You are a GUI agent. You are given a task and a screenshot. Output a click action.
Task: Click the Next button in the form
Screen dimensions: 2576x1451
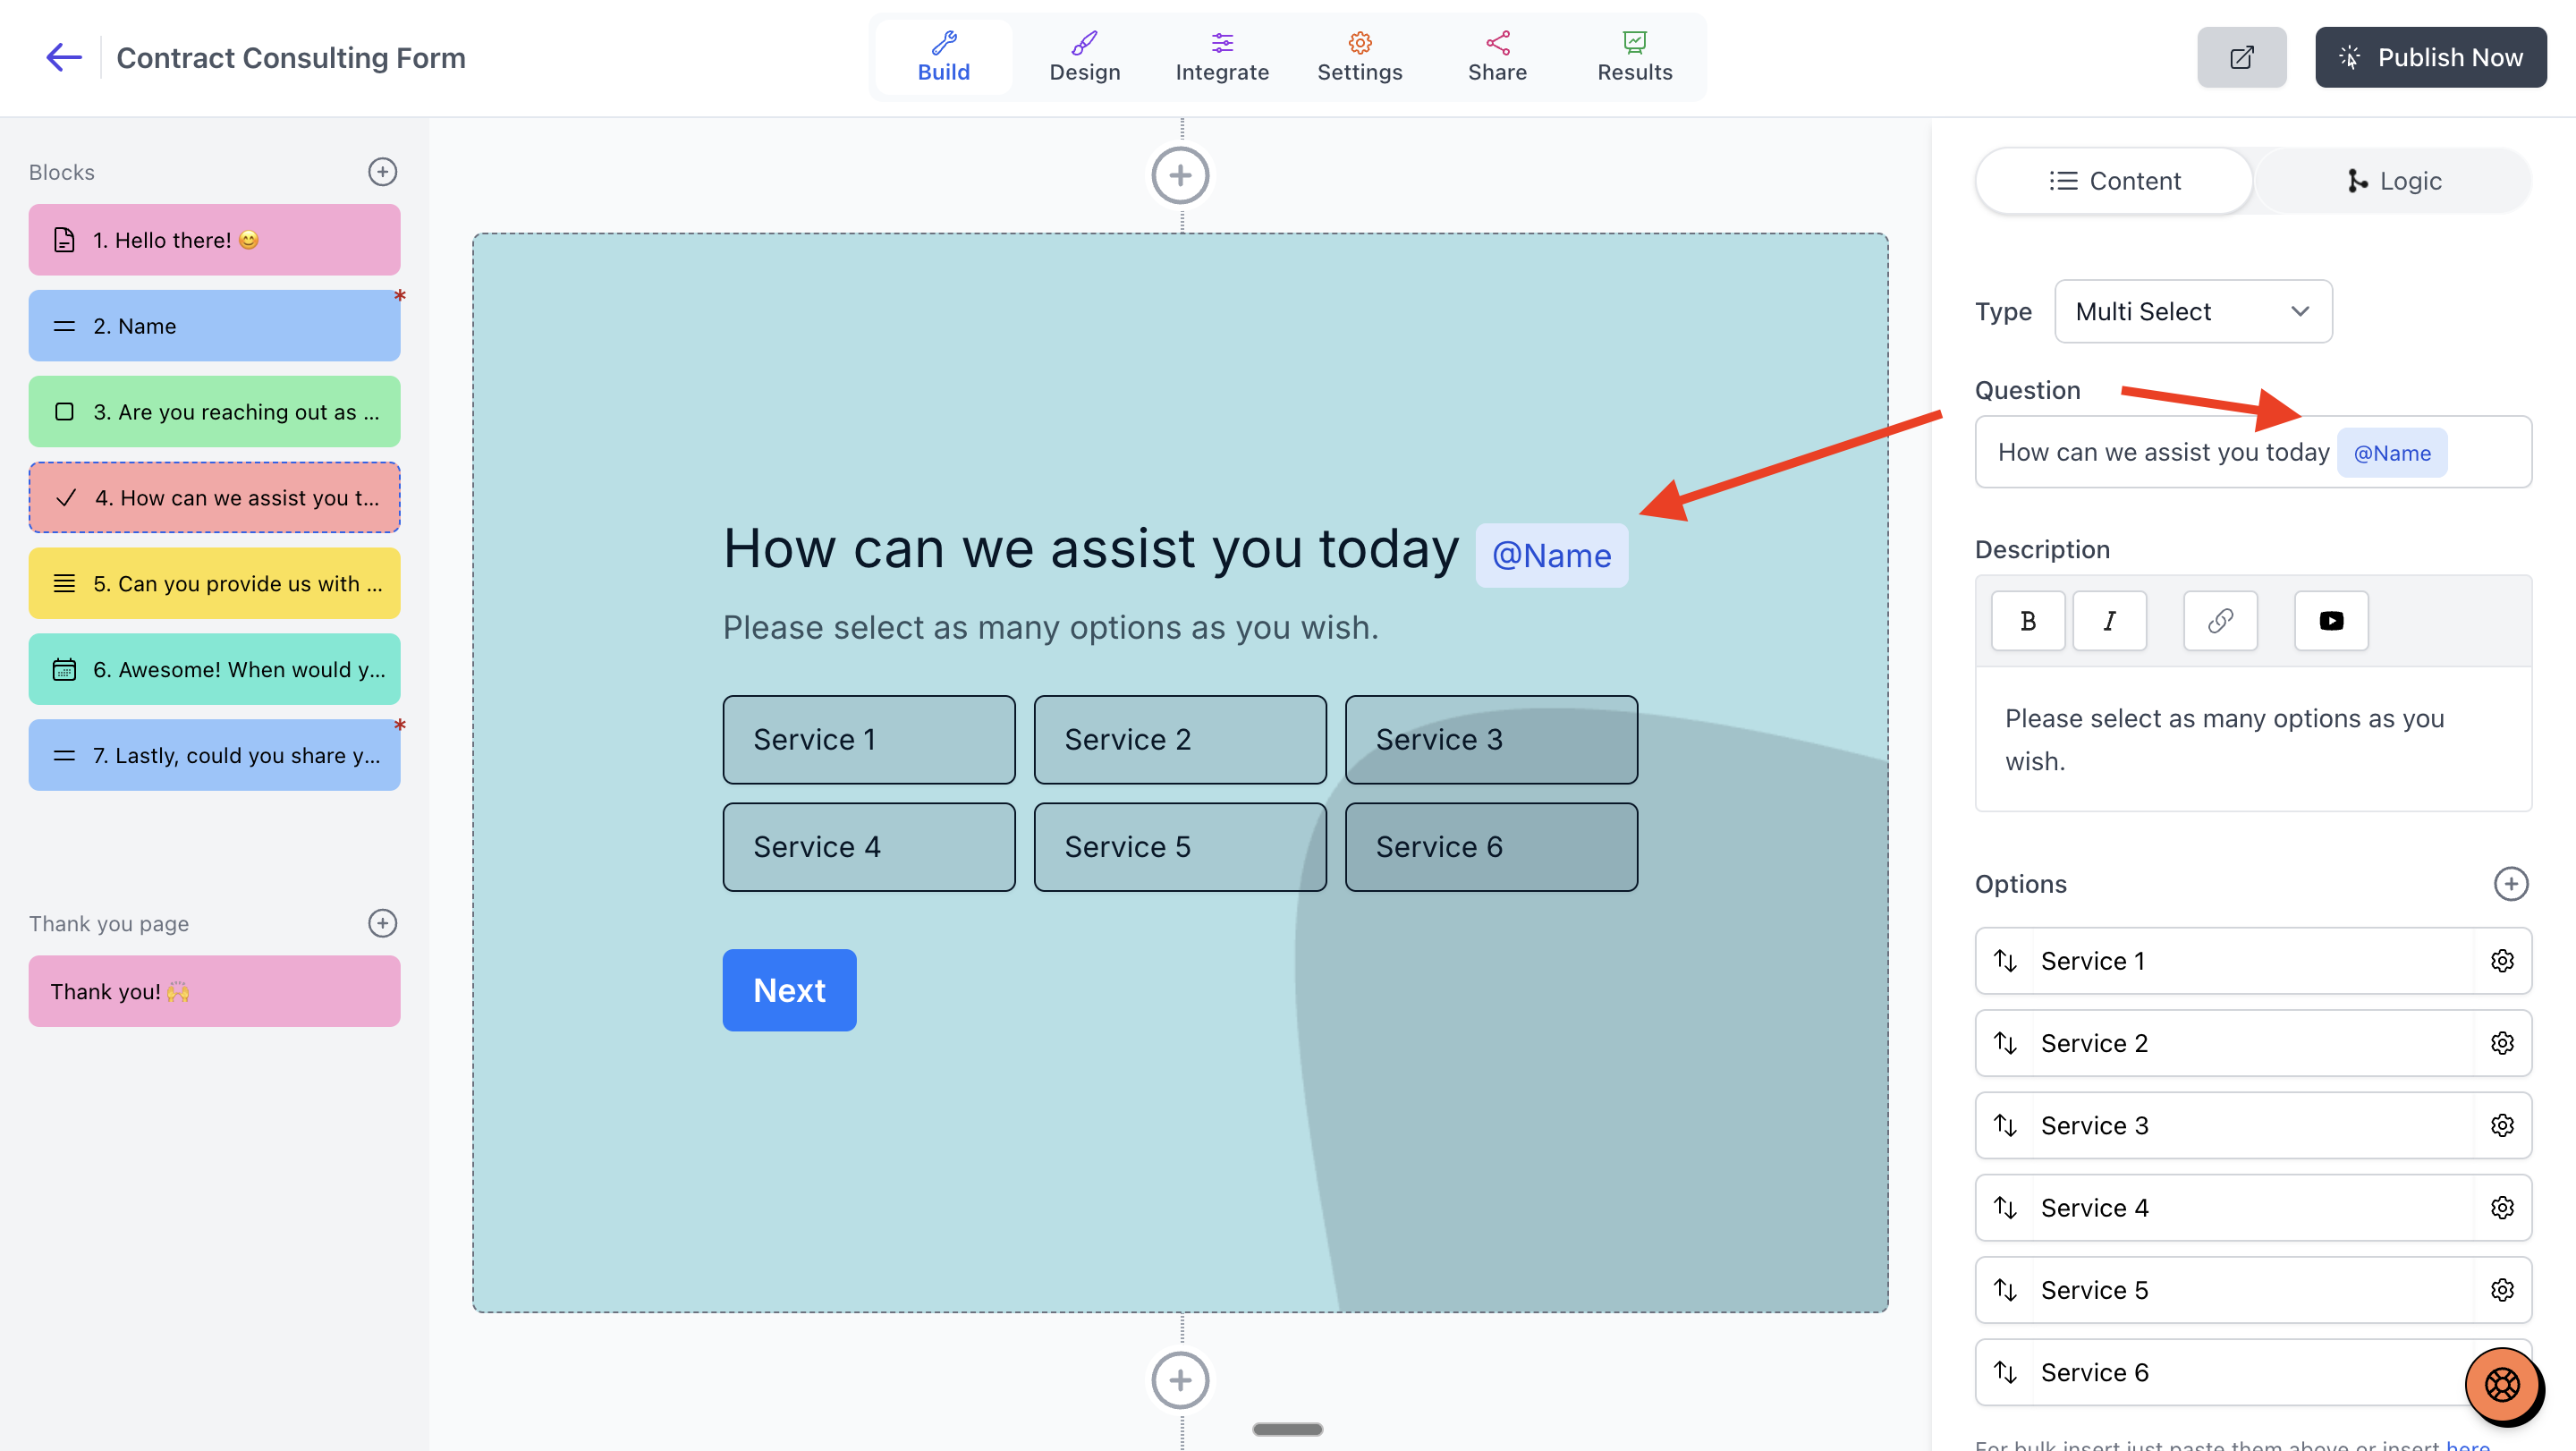pyautogui.click(x=789, y=990)
